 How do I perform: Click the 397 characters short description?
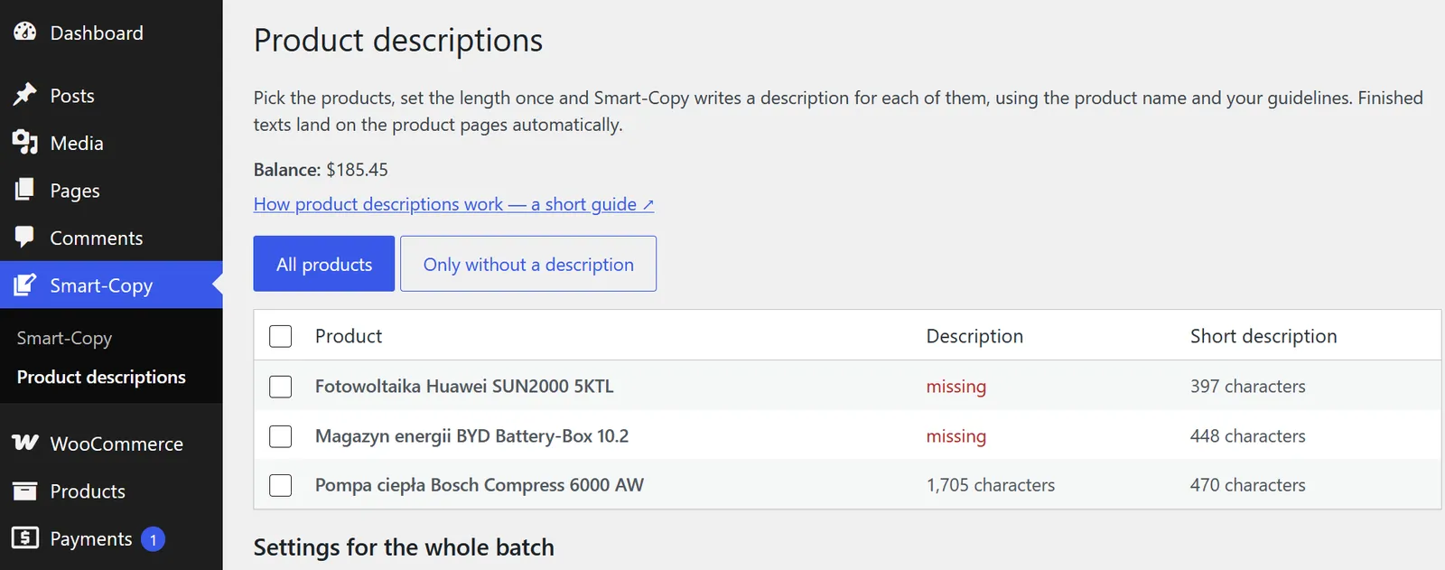(x=1247, y=387)
